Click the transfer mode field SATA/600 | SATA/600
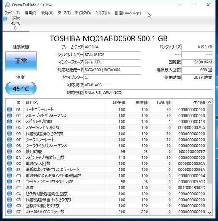Image resolution: width=218 pixels, height=221 pixels. pyautogui.click(x=112, y=70)
